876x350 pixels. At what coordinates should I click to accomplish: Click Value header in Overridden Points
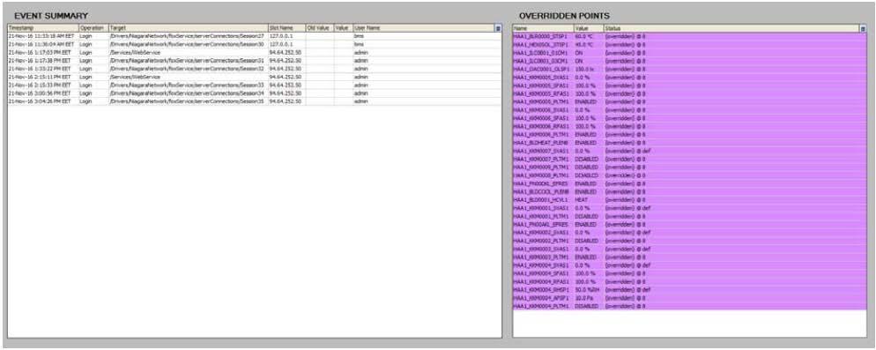(x=589, y=28)
